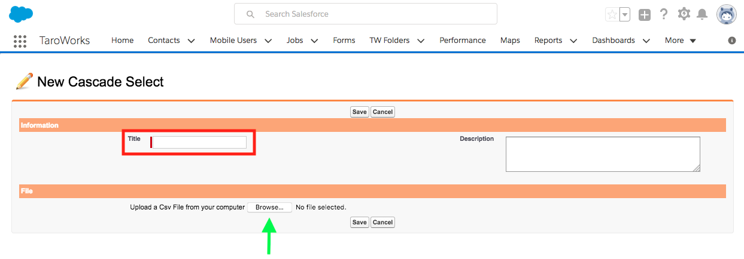Expand the TW Folders dropdown chevron

coord(421,41)
